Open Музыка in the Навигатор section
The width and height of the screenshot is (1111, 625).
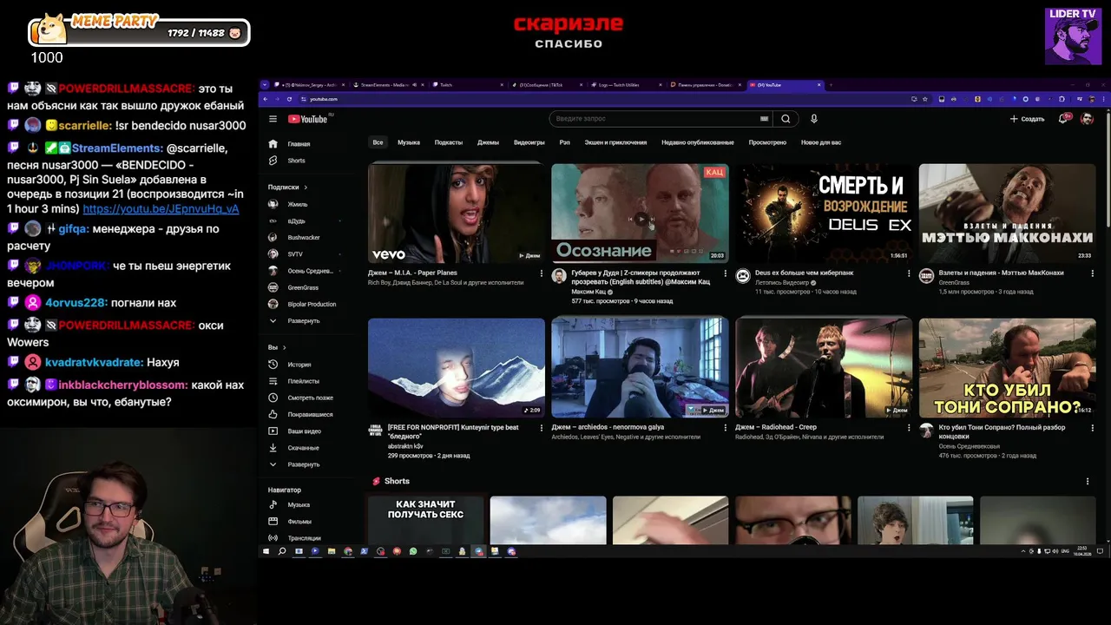[x=299, y=504]
